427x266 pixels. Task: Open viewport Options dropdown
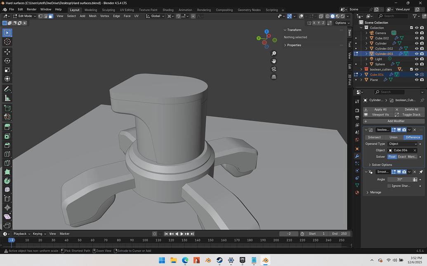[342, 23]
